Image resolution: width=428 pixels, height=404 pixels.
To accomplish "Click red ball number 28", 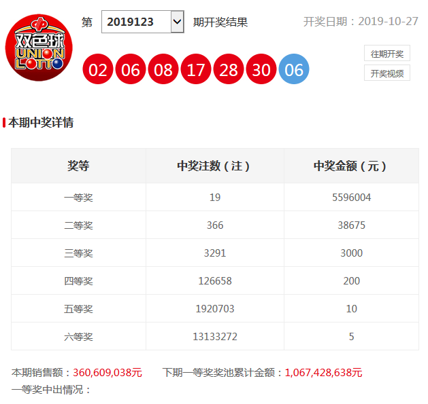I will (229, 69).
